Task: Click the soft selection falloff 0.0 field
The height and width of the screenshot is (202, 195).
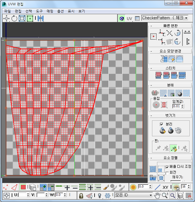Action: click(x=143, y=187)
